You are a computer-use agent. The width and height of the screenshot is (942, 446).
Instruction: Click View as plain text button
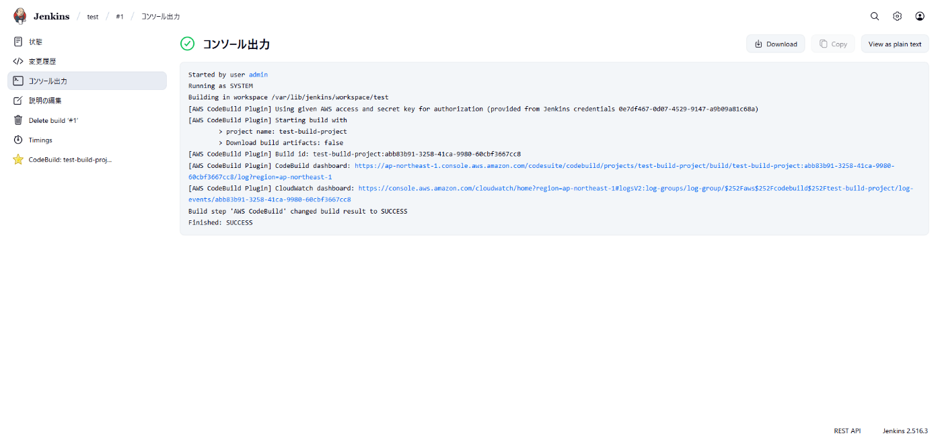pyautogui.click(x=895, y=44)
